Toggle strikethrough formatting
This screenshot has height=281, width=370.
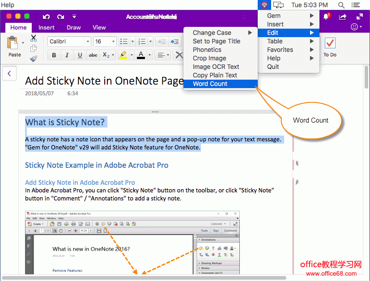click(x=93, y=55)
